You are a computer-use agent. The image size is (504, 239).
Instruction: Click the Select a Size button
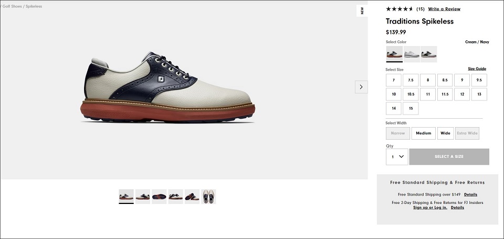[x=449, y=157]
